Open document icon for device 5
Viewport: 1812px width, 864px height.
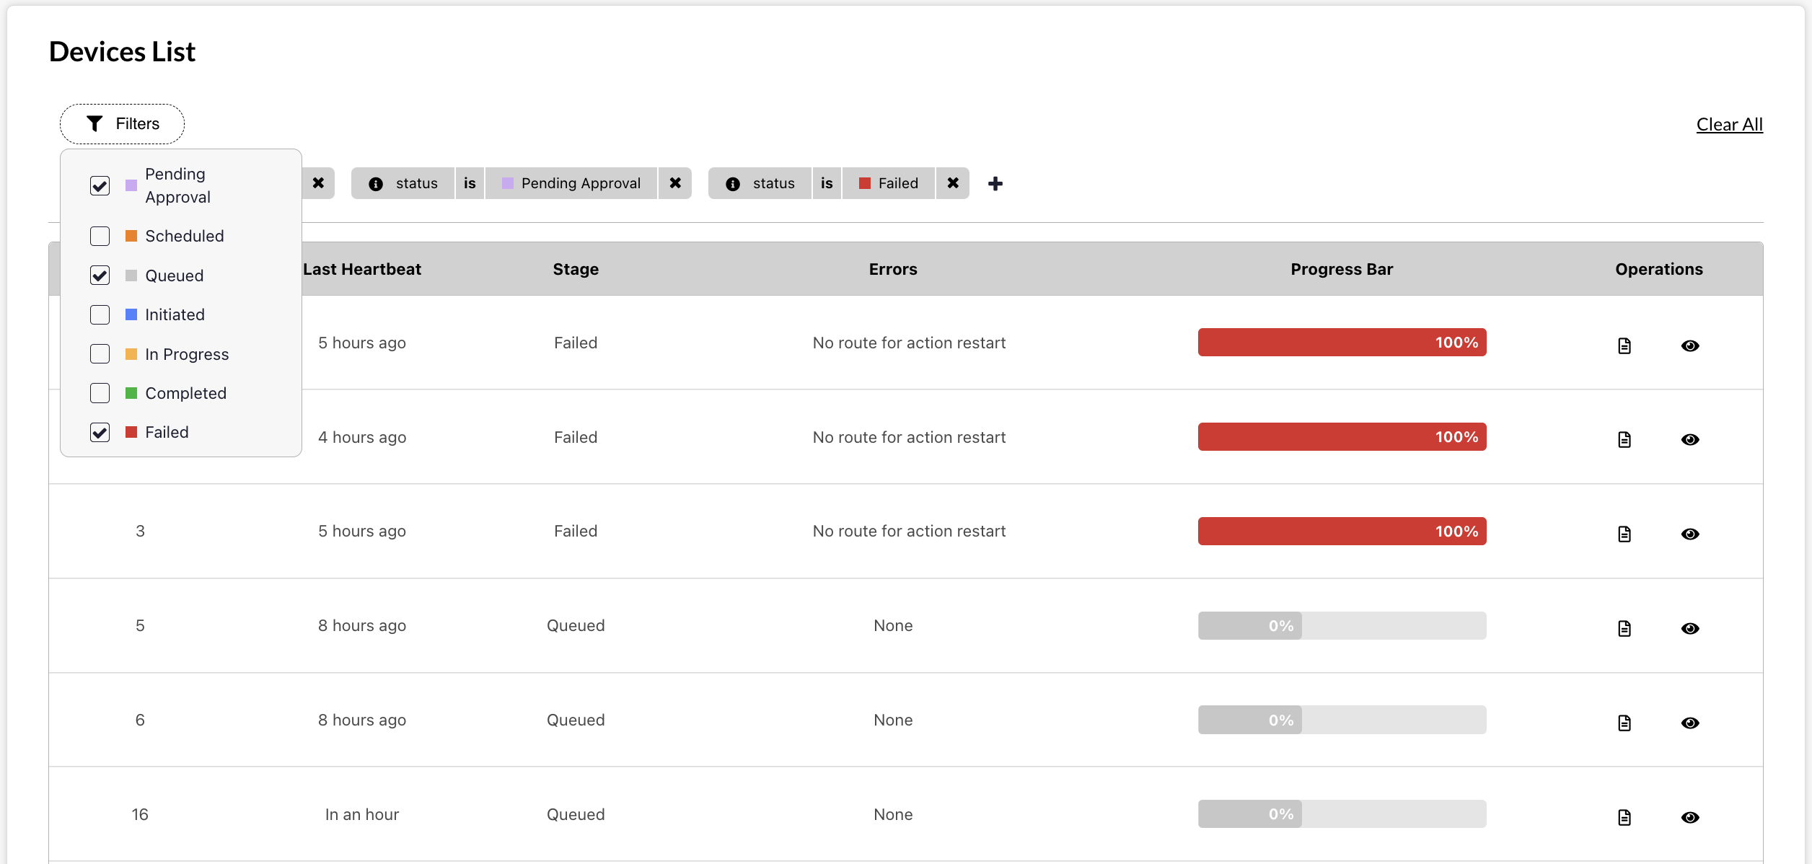pos(1624,629)
